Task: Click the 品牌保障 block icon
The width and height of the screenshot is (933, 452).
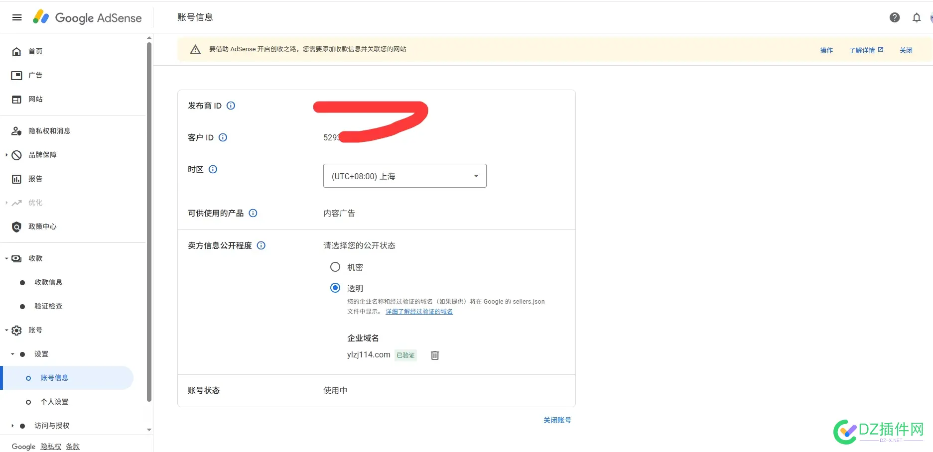Action: point(16,155)
